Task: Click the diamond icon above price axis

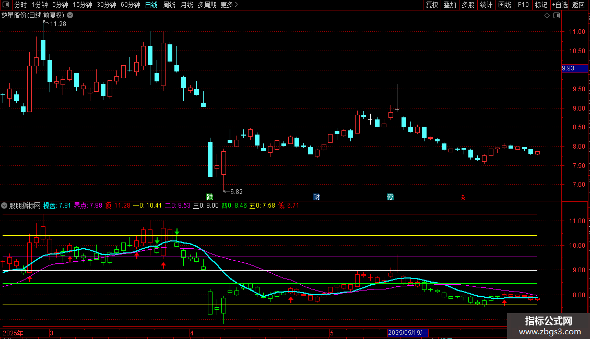Action: click(547, 16)
